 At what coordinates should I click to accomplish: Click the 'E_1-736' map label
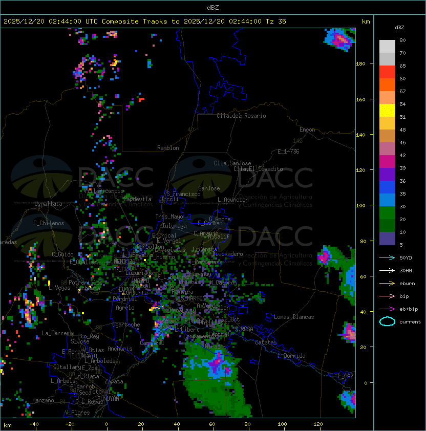288,152
